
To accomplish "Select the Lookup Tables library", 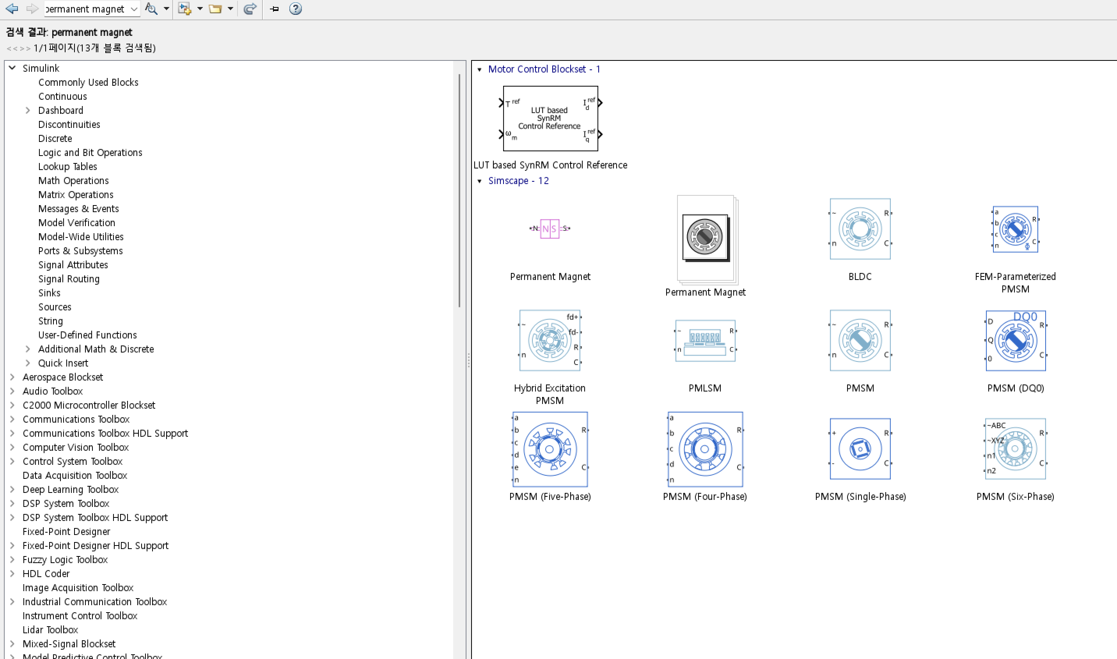I will coord(67,167).
